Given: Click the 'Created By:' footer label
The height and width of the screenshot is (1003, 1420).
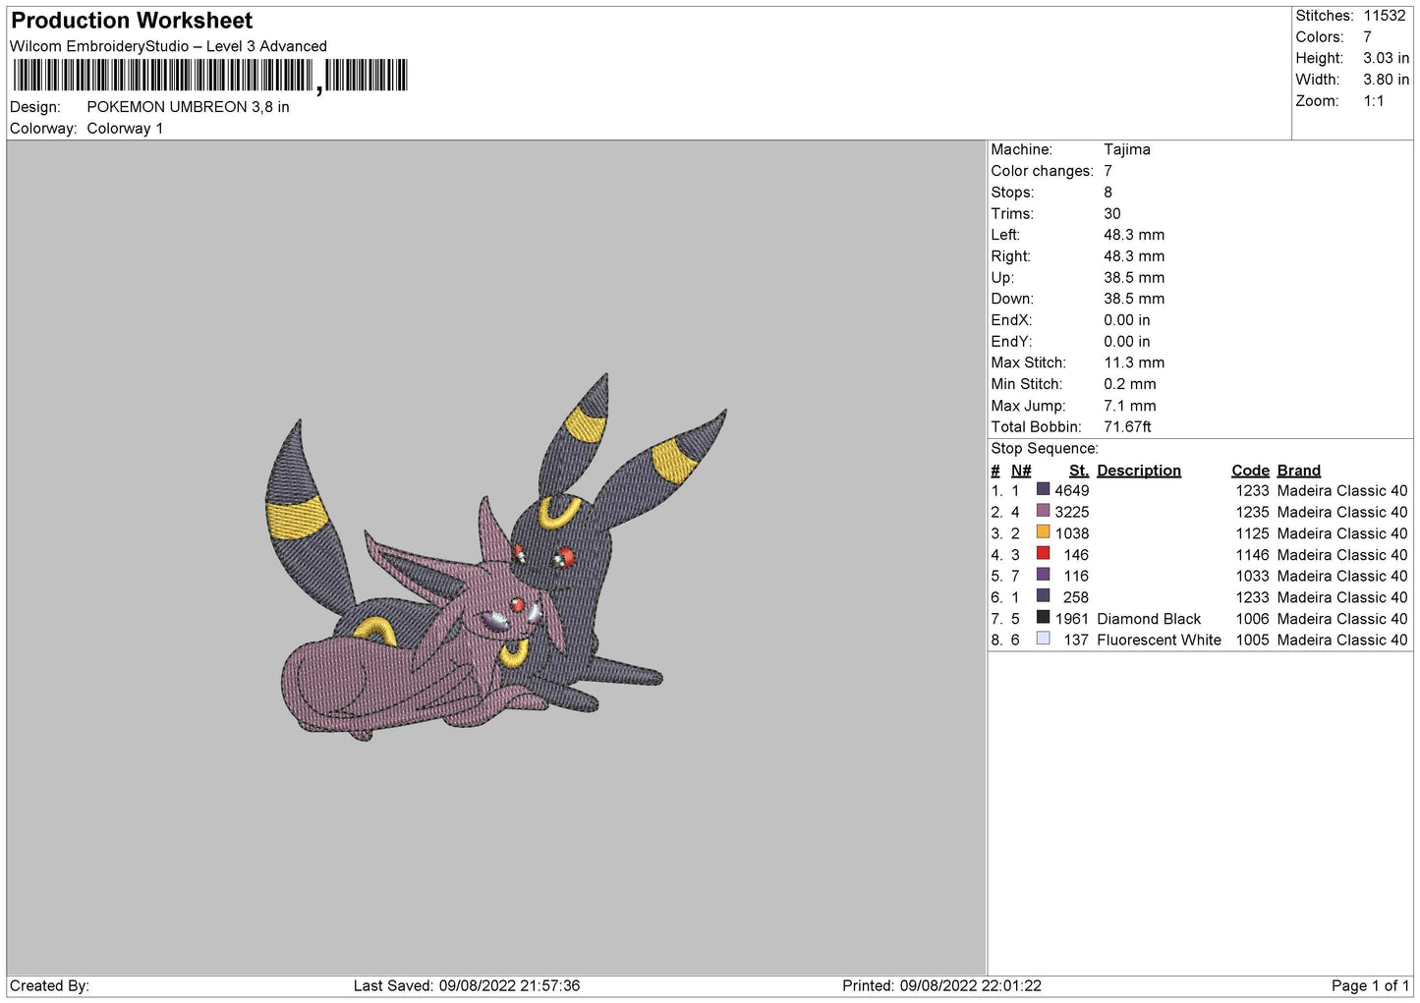Looking at the screenshot, I should point(49,985).
